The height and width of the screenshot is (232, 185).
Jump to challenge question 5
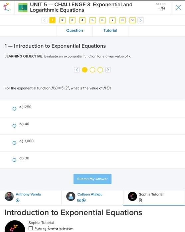(92, 20)
